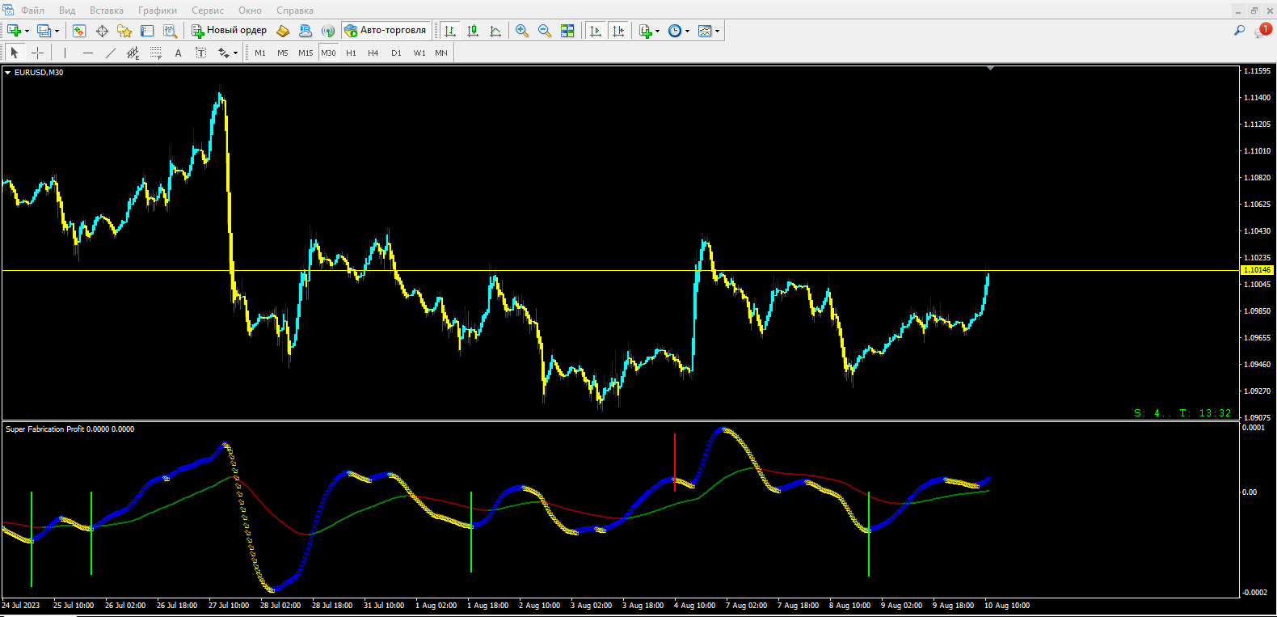1277x617 pixels.
Task: Select the Crosshair cursor tool
Action: click(37, 53)
